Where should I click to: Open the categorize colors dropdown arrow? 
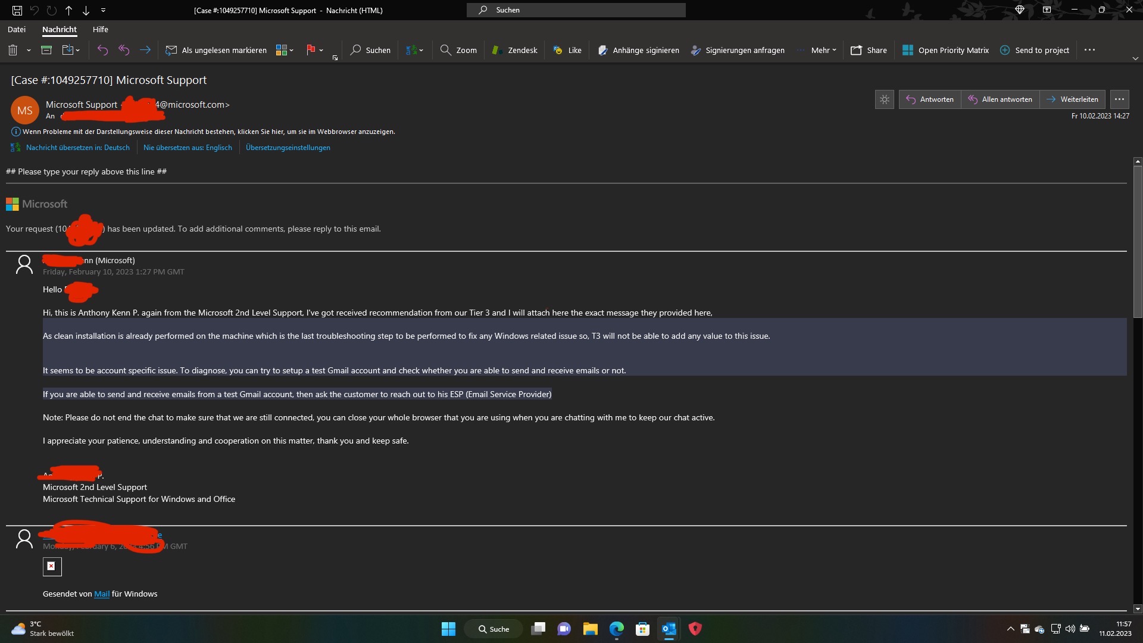(x=292, y=51)
